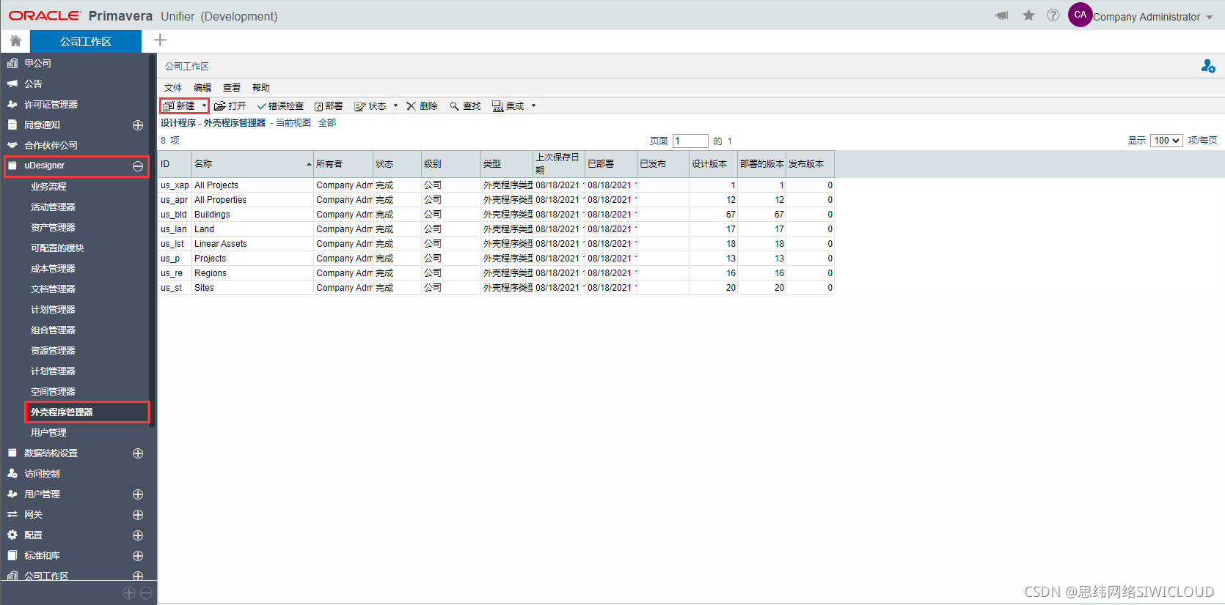This screenshot has height=605, width=1225.
Task: Click the page number input field
Action: pyautogui.click(x=690, y=141)
